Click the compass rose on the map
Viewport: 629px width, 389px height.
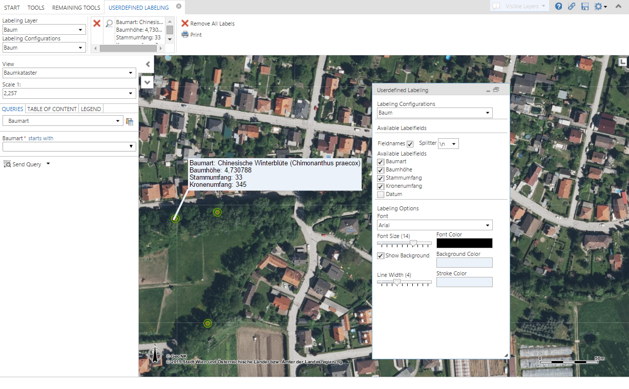click(155, 354)
